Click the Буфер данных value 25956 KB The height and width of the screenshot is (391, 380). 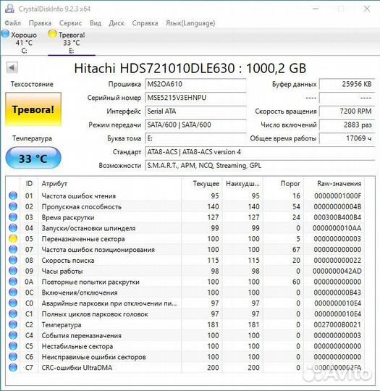pos(347,84)
